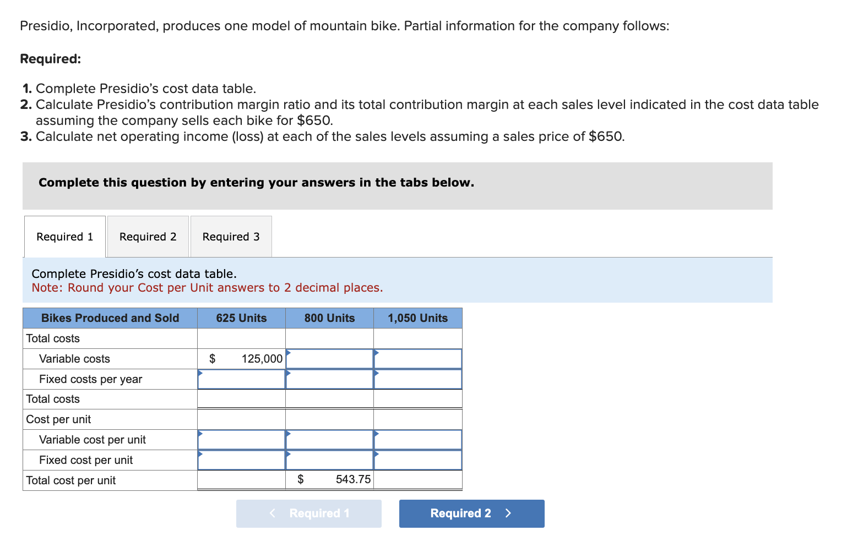Click Variable cost per unit field under 1,050 Units
This screenshot has width=858, height=536.
click(417, 439)
